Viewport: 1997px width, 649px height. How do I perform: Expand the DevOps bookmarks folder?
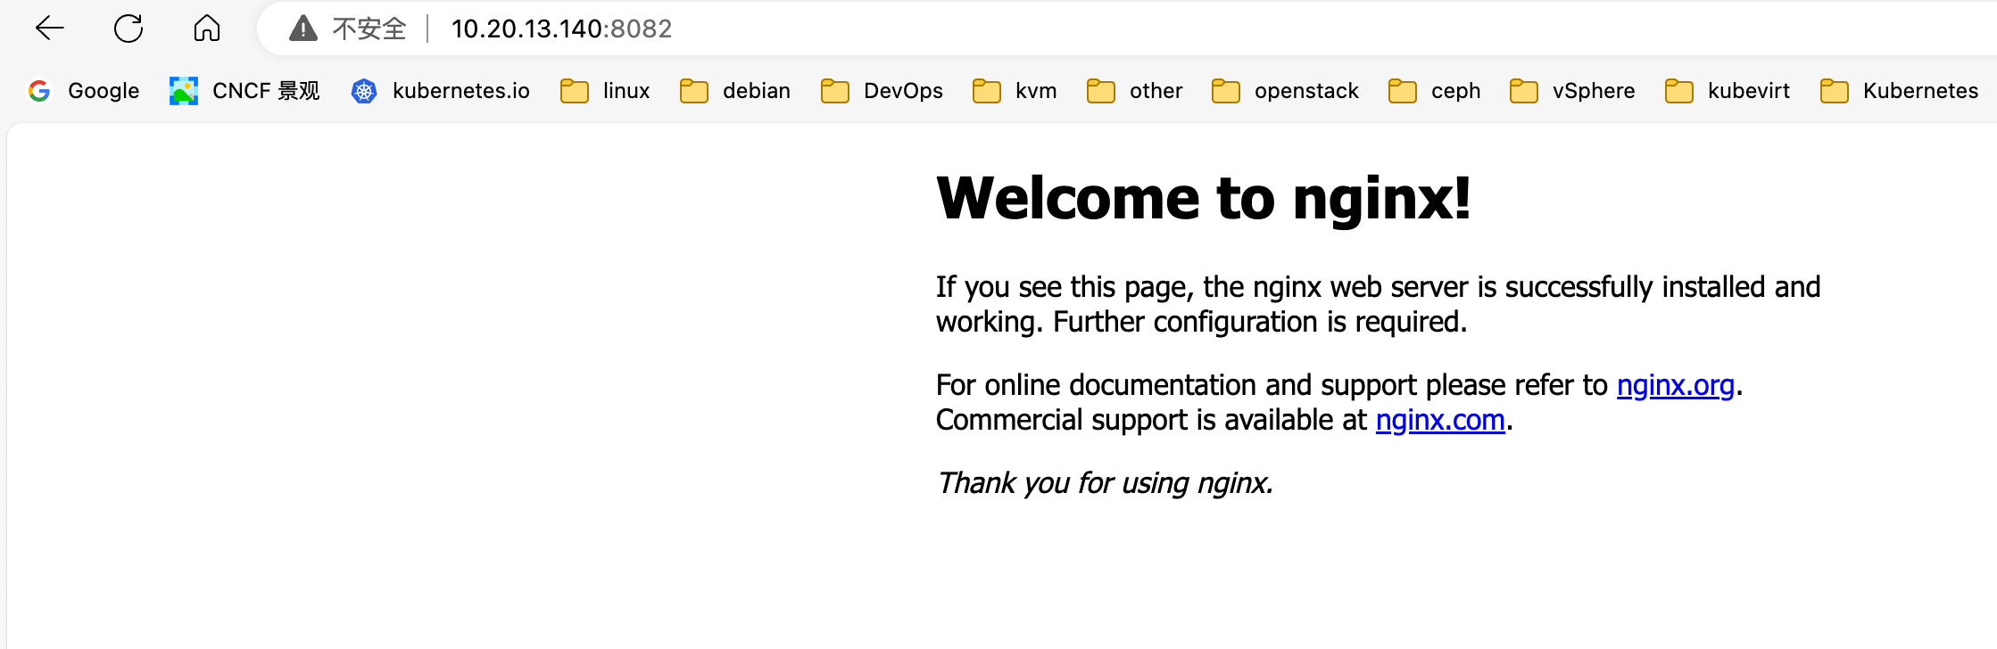click(882, 91)
